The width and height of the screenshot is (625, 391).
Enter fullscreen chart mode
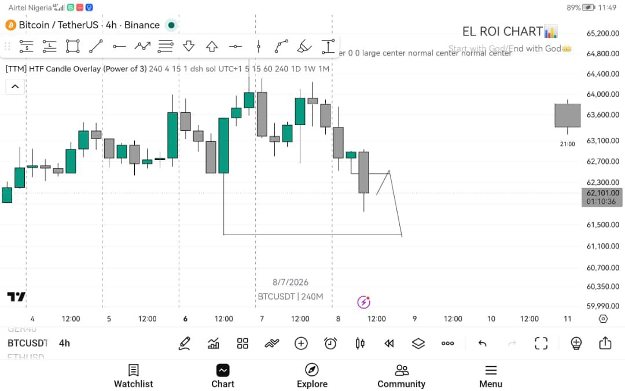click(541, 343)
